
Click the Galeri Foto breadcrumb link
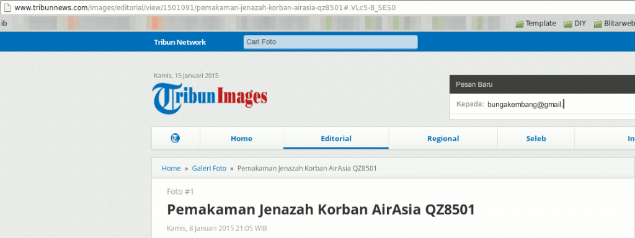pyautogui.click(x=209, y=169)
